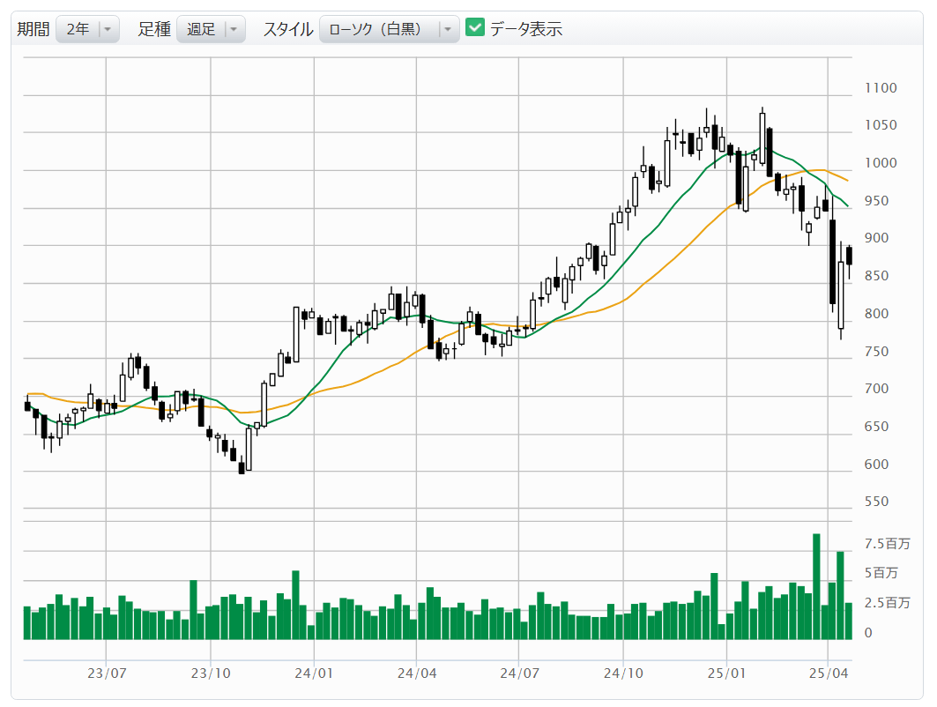The height and width of the screenshot is (707, 937).
Task: Click the 25/01 date label on x-axis
Action: pos(726,674)
